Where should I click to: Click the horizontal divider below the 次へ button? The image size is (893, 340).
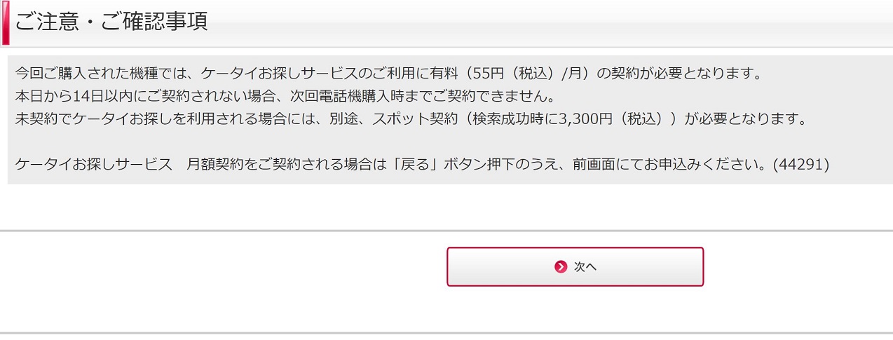(x=446, y=333)
